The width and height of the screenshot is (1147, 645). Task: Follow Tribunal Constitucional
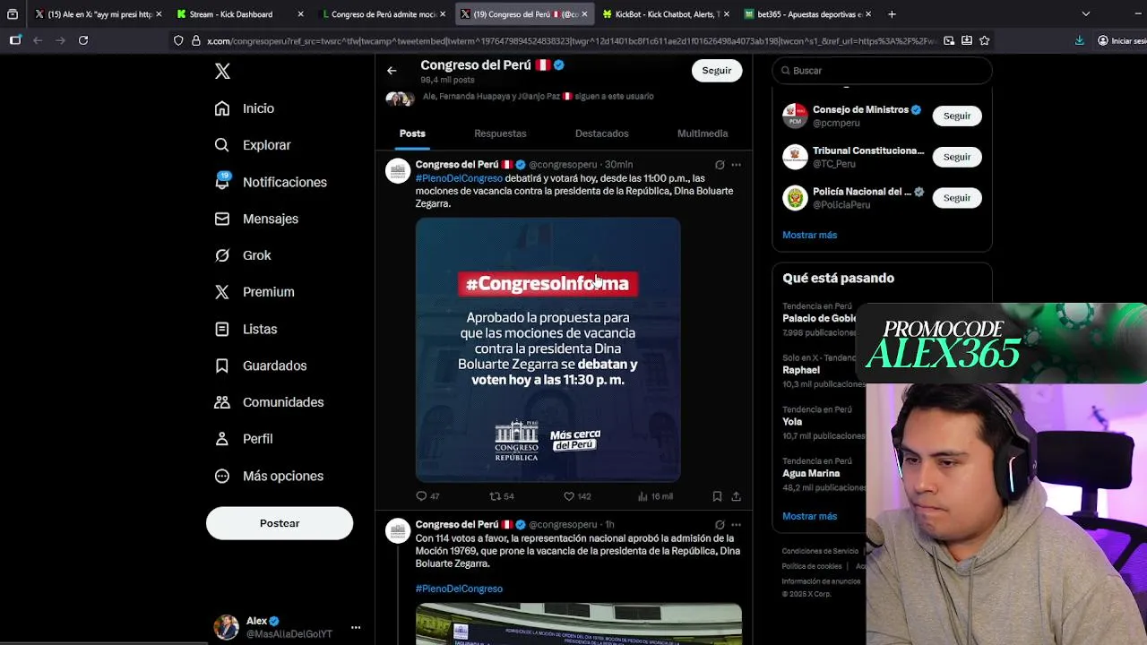click(956, 157)
